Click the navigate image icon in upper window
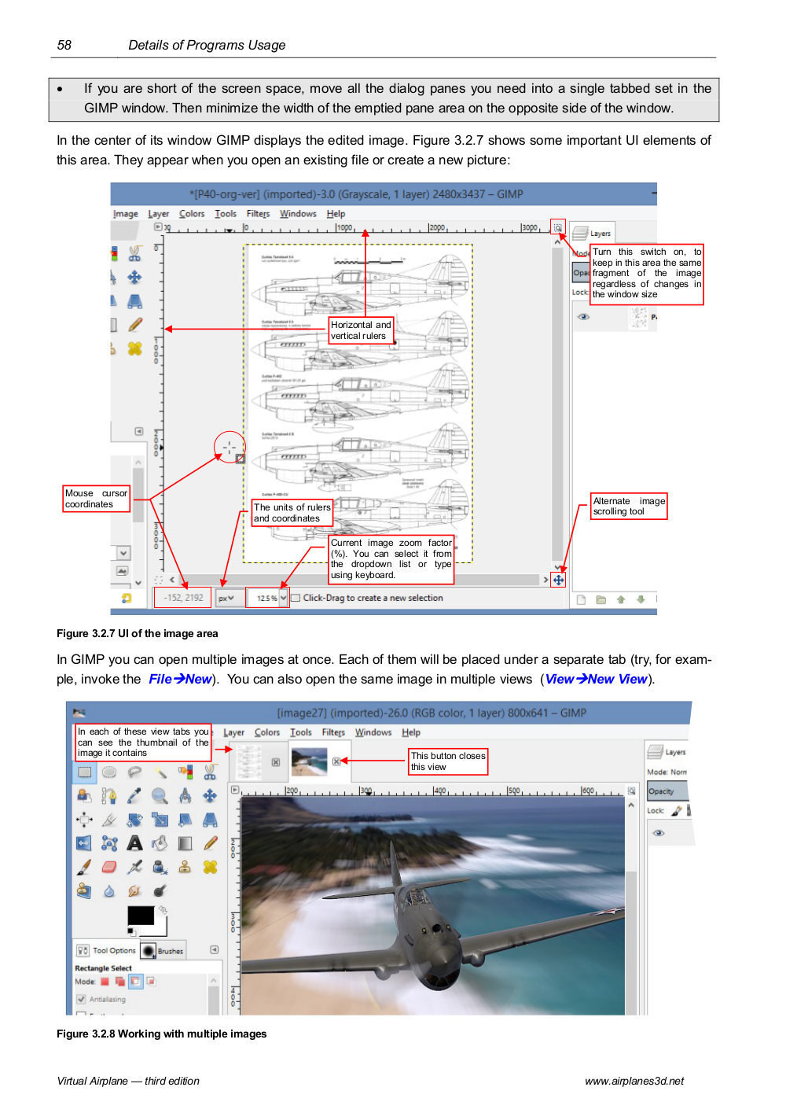Image resolution: width=786 pixels, height=1113 pixels. pyautogui.click(x=558, y=580)
